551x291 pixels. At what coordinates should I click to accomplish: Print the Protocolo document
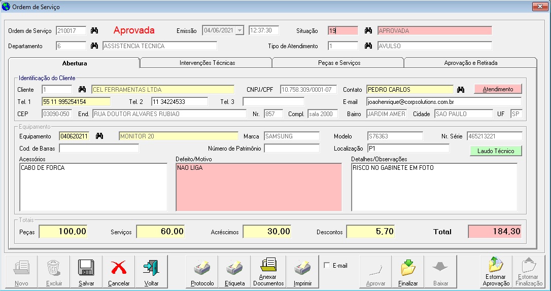pyautogui.click(x=202, y=268)
